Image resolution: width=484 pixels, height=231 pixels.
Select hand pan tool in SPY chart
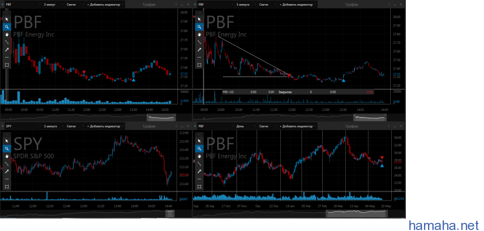7,156
